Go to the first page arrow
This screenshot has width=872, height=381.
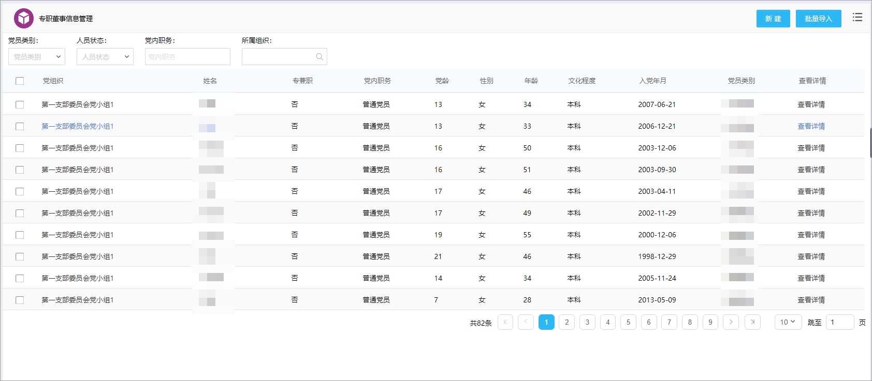[x=505, y=322]
